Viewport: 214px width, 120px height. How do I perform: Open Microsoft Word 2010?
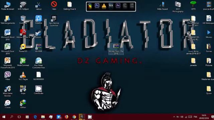click(x=8, y=35)
